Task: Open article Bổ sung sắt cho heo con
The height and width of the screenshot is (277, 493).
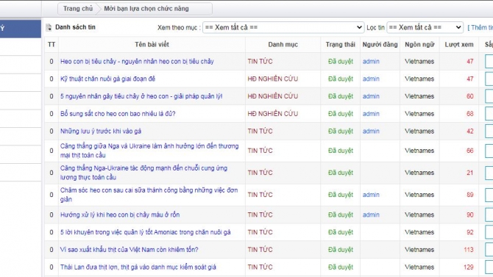Action: click(118, 114)
